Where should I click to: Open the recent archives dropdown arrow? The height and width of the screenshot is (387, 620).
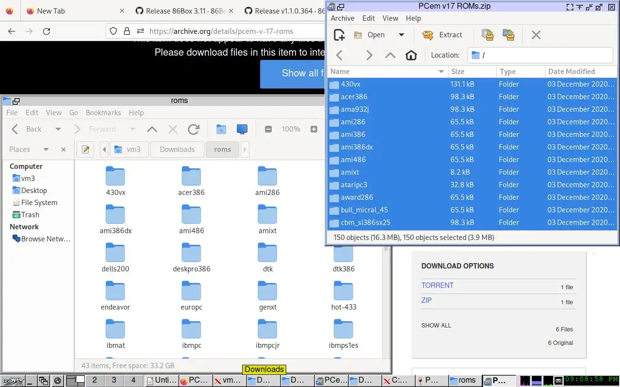click(401, 35)
